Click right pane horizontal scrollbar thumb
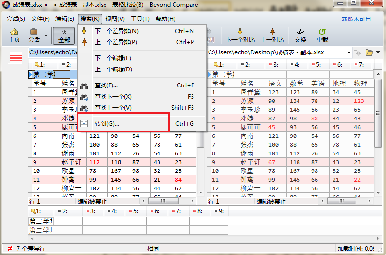The height and width of the screenshot is (255, 386). click(x=341, y=201)
